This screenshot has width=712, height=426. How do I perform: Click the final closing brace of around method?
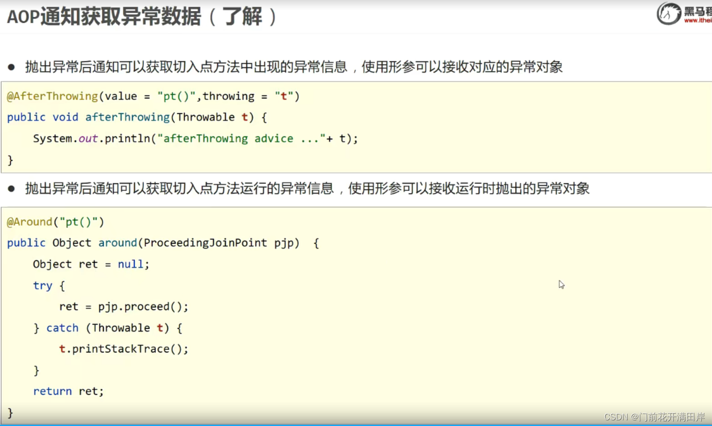(x=10, y=413)
